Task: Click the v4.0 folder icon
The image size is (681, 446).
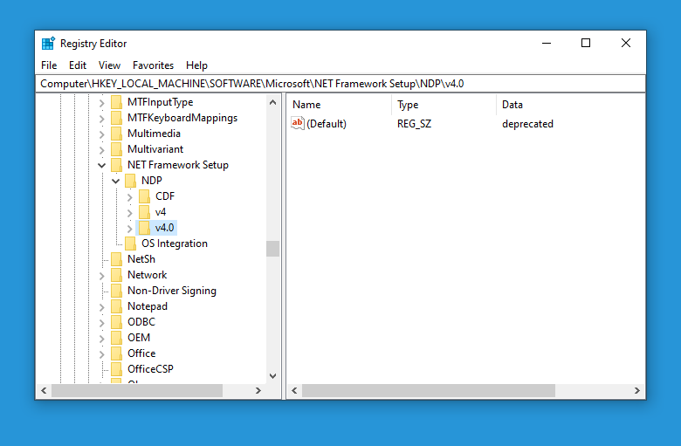Action: click(x=144, y=228)
